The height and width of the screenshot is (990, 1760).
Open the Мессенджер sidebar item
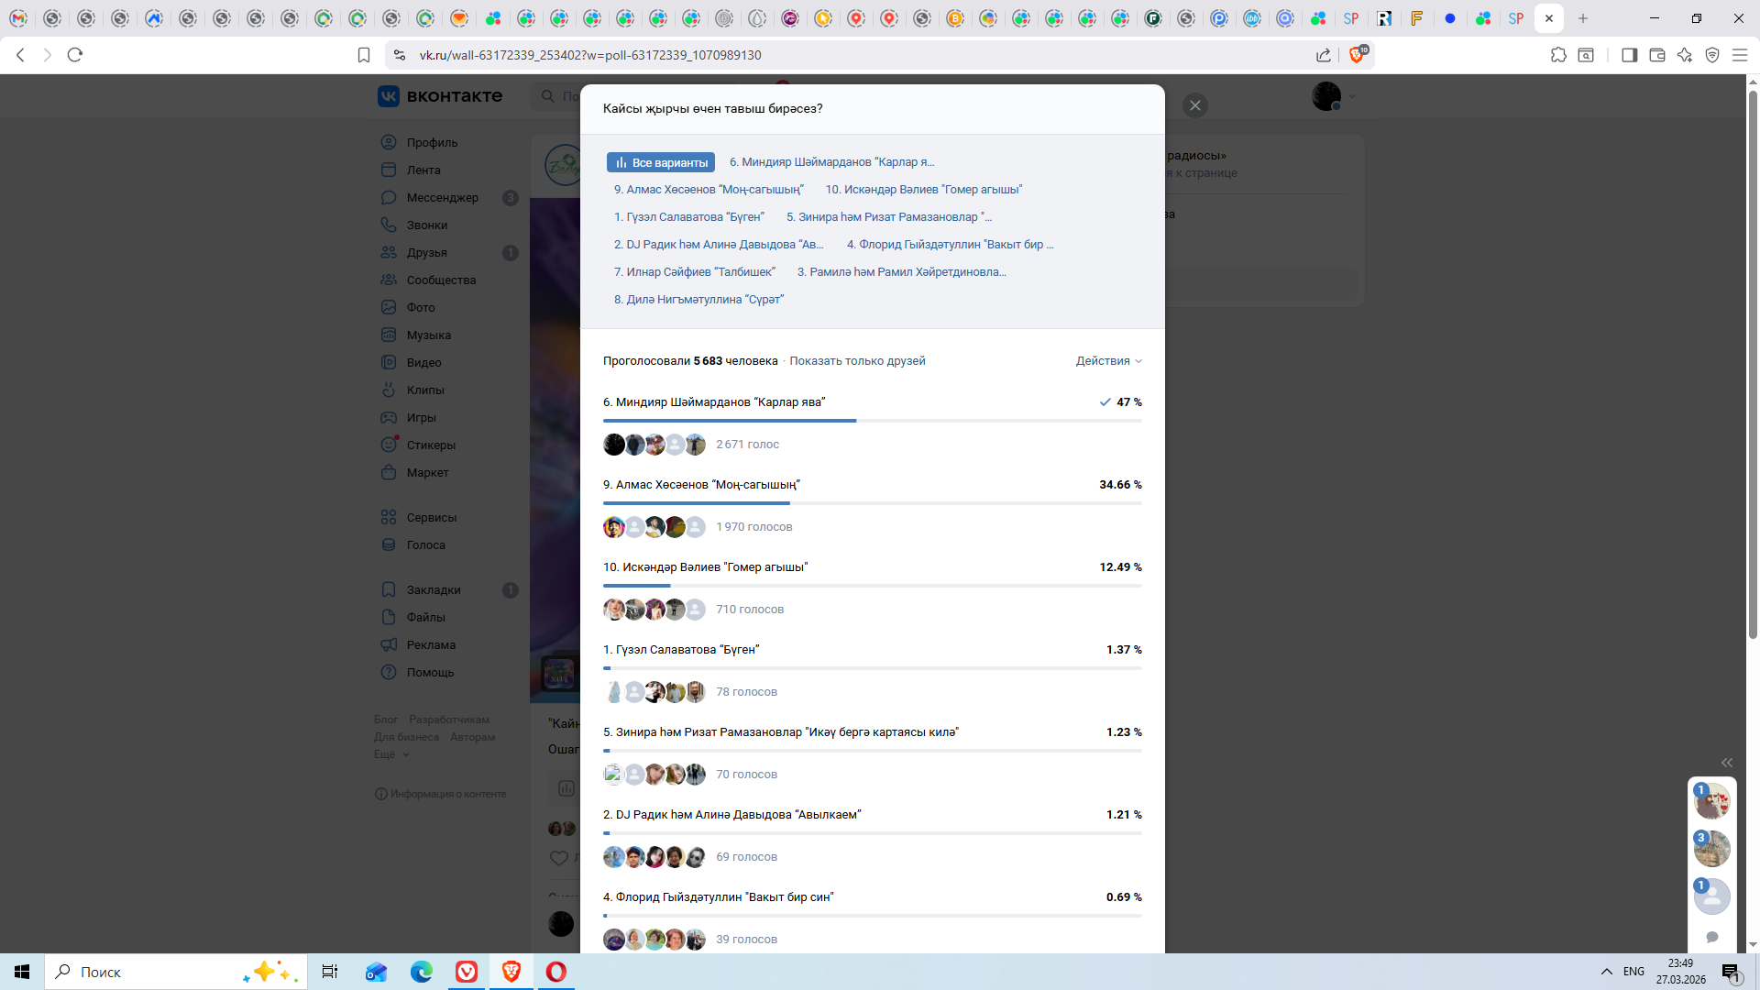point(442,197)
